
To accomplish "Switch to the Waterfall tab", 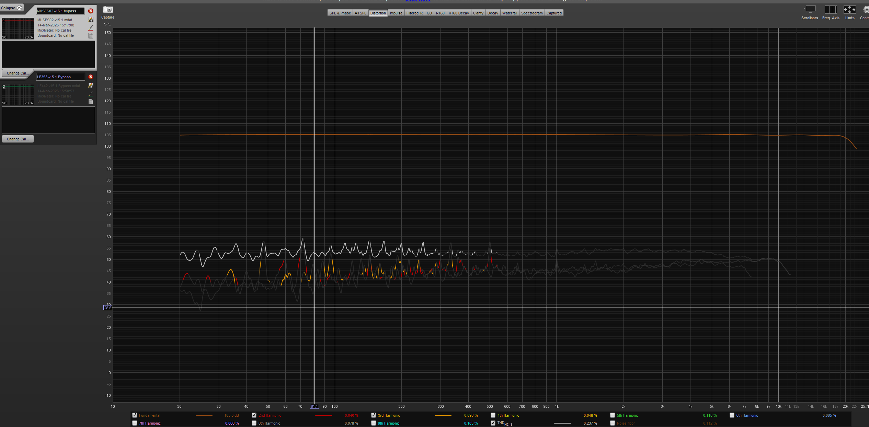I will coord(510,13).
